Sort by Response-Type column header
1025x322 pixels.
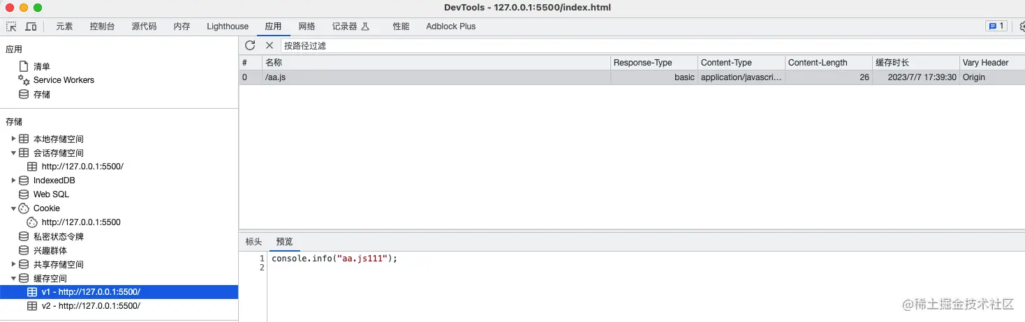click(654, 62)
